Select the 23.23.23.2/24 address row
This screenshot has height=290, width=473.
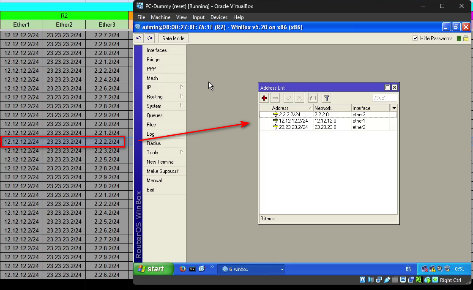point(328,127)
